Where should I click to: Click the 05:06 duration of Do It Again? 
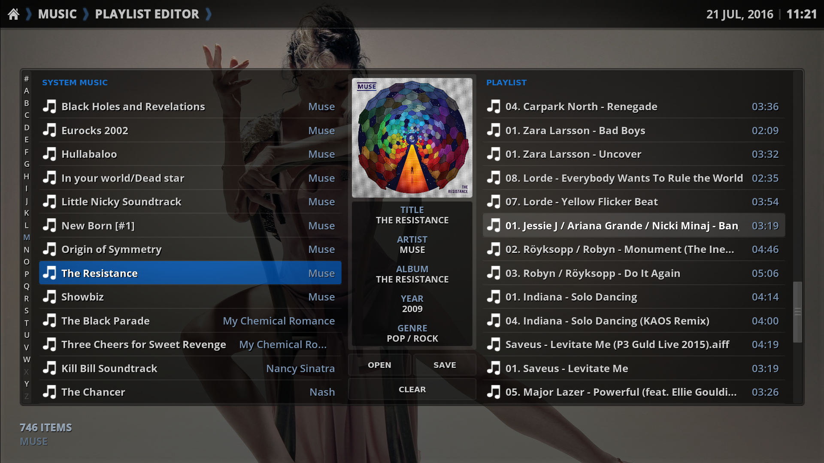coord(765,273)
